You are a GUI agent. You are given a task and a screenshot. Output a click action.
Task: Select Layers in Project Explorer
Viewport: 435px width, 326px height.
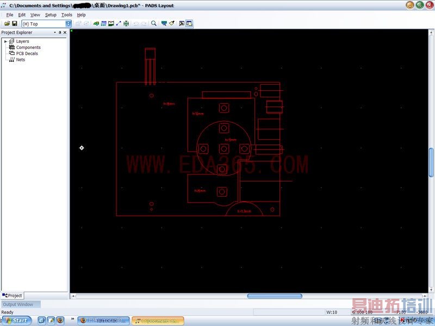click(22, 41)
